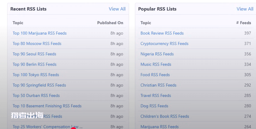Click feed count 397 for Book Review

click(x=247, y=33)
